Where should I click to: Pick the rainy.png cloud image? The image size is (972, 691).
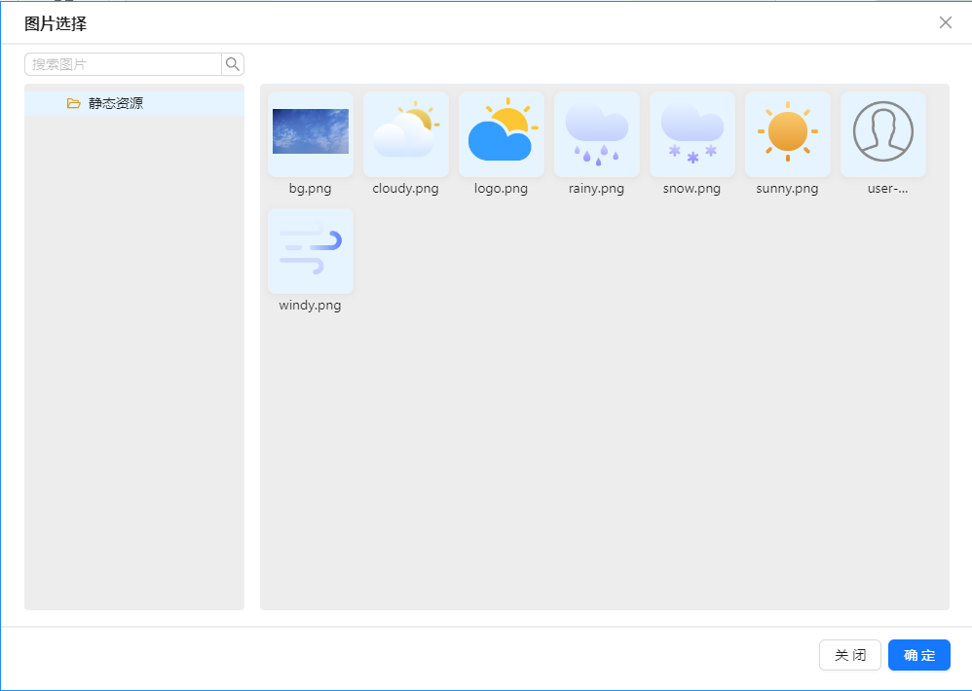click(x=597, y=133)
